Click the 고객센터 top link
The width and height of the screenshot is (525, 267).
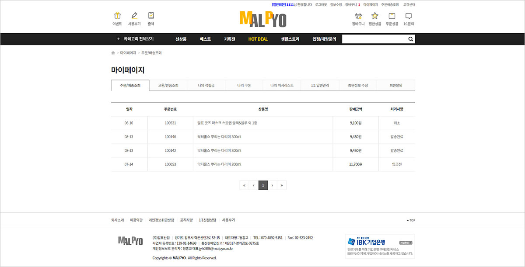point(409,4)
